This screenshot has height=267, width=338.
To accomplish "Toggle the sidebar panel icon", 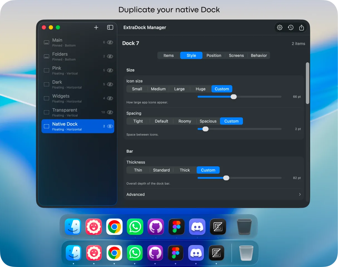I will tap(110, 27).
